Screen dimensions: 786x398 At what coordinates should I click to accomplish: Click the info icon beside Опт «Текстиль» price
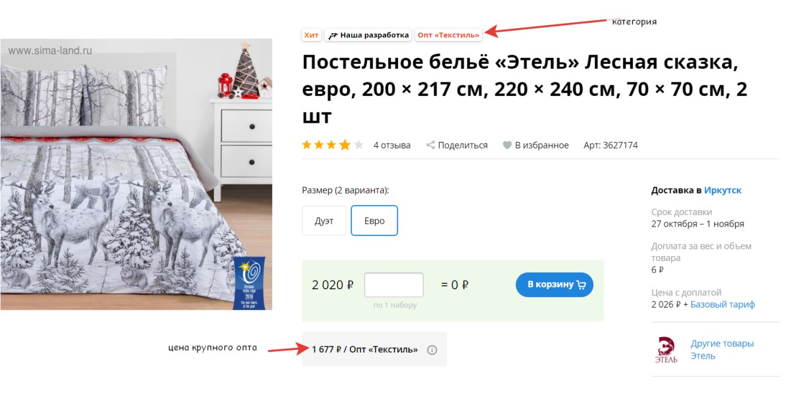click(x=432, y=350)
